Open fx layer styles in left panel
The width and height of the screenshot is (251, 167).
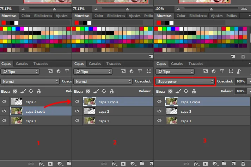pos(41,163)
